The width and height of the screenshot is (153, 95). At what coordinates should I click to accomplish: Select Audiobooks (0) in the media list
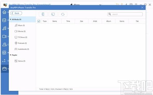tap(22, 49)
